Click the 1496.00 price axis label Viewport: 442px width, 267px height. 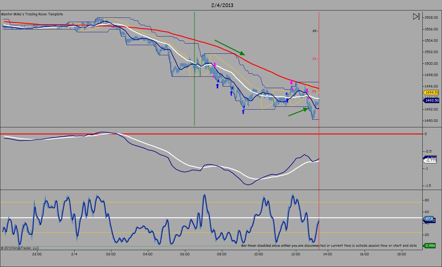[x=431, y=86]
